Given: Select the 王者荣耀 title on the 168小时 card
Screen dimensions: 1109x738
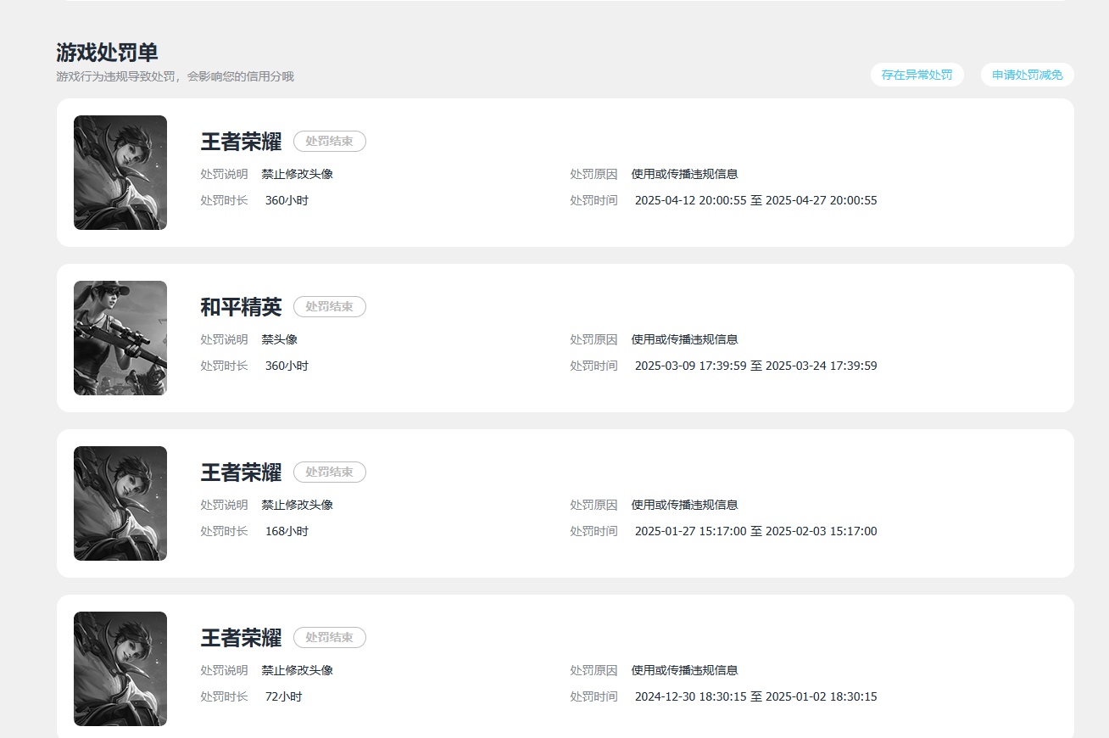Looking at the screenshot, I should (x=241, y=472).
